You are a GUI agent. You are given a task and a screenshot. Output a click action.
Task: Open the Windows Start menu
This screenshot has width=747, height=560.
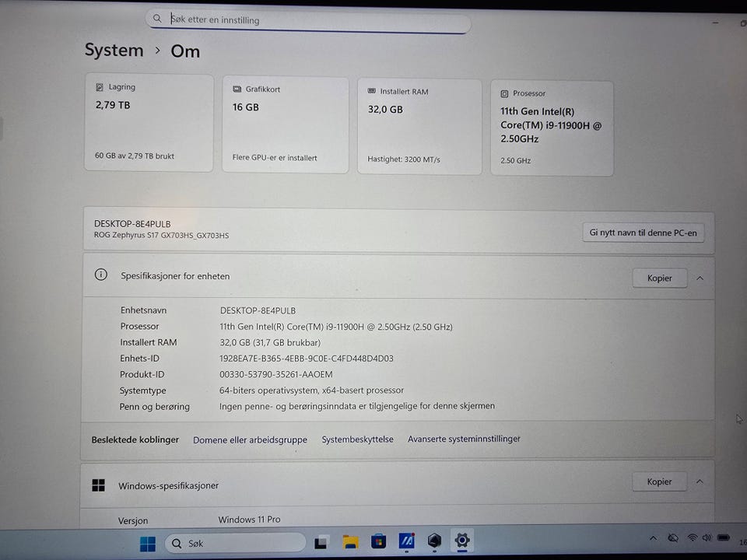[148, 544]
